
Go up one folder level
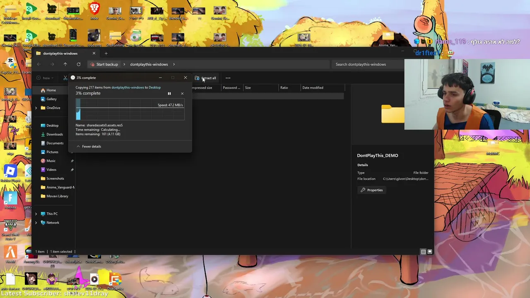[x=65, y=64]
